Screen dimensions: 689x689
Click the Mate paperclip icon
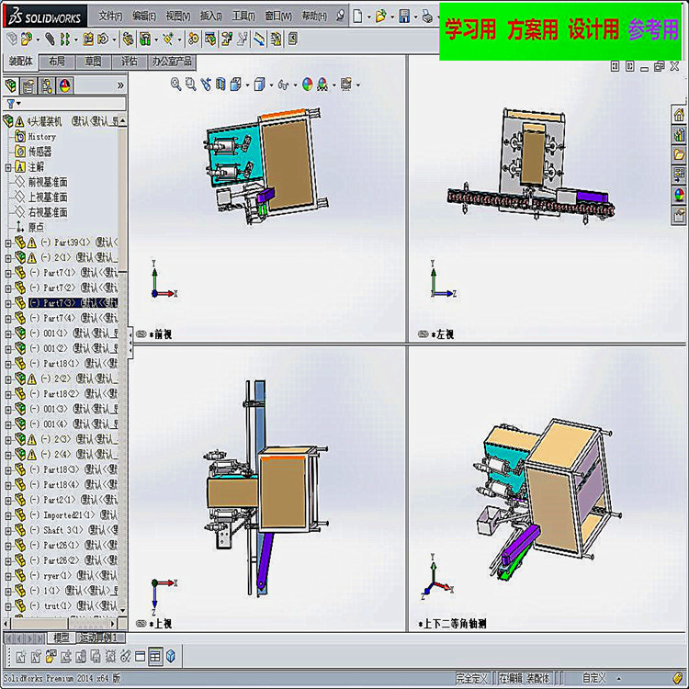[51, 40]
